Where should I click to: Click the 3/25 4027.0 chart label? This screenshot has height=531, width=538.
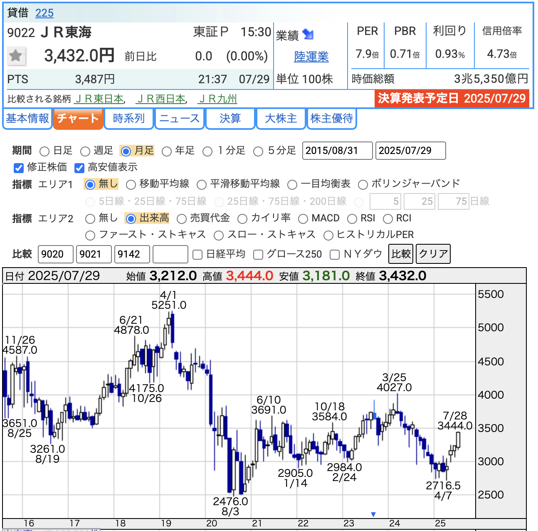394,382
